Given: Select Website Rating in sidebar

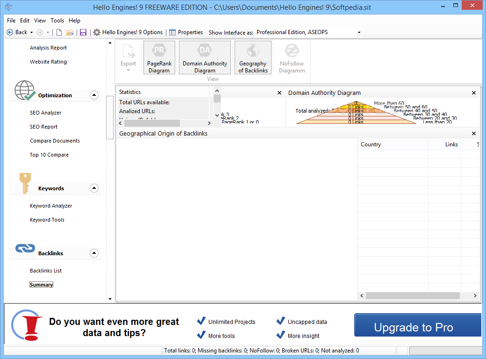Looking at the screenshot, I should click(x=48, y=62).
